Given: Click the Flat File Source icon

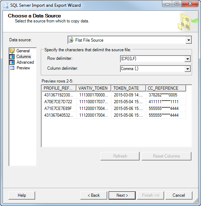Looking at the screenshot, I should [71, 40].
